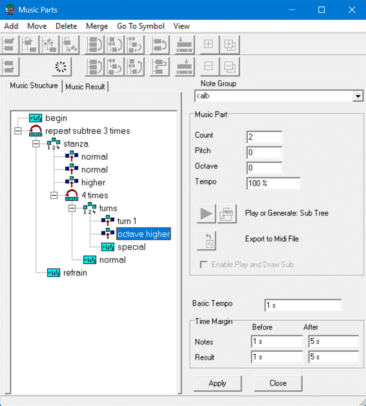Collapse the stanza tree node
366x406 pixels.
pyautogui.click(x=36, y=143)
